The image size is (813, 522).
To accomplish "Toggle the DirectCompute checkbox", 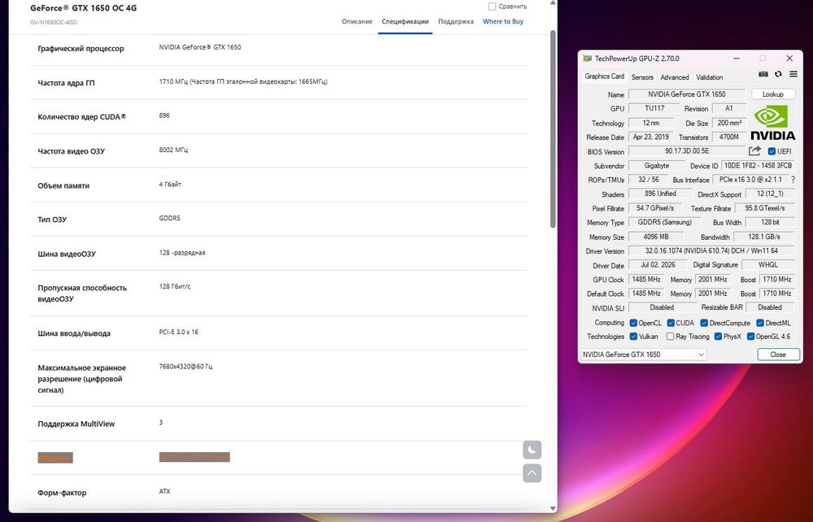I will [x=703, y=323].
